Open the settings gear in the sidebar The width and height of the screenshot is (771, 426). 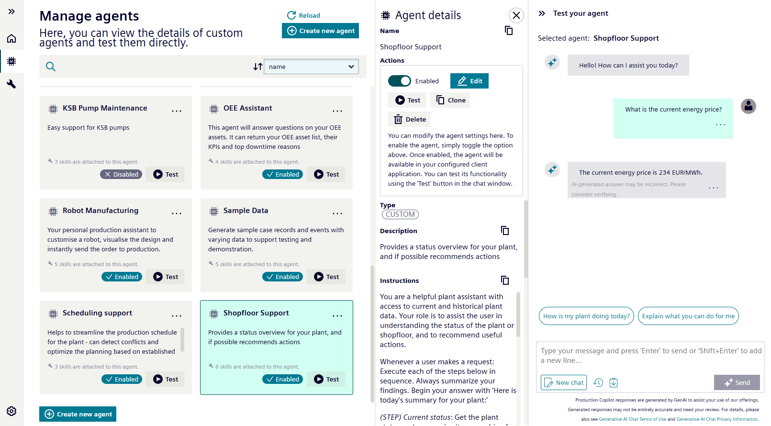(11, 411)
